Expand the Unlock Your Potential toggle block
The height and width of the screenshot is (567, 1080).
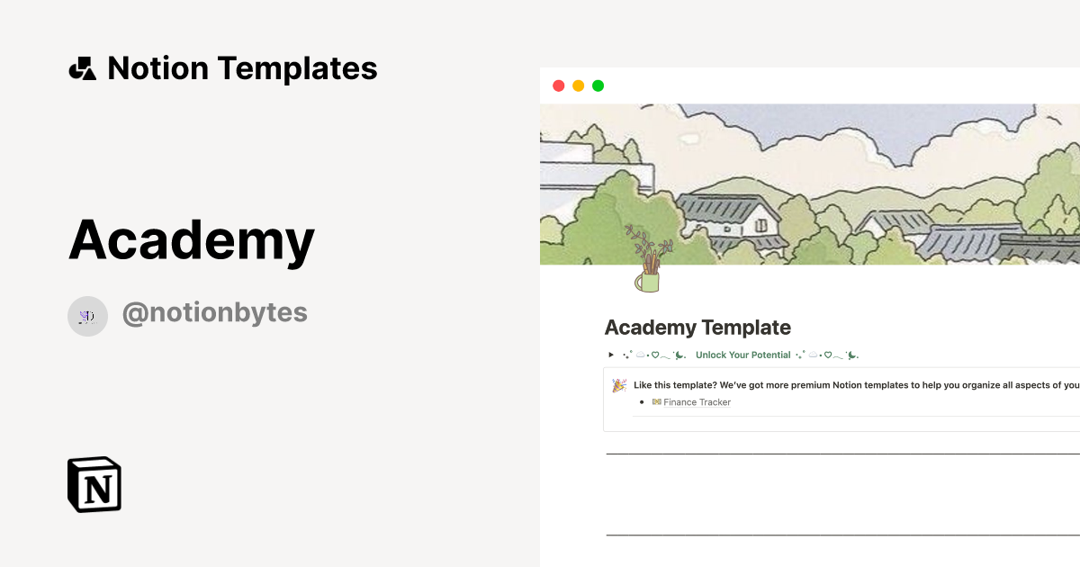610,355
